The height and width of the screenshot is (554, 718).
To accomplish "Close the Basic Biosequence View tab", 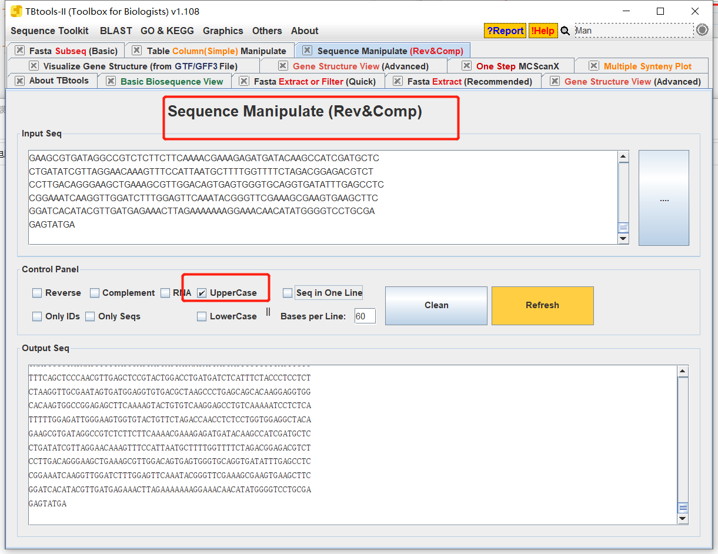I will click(111, 81).
